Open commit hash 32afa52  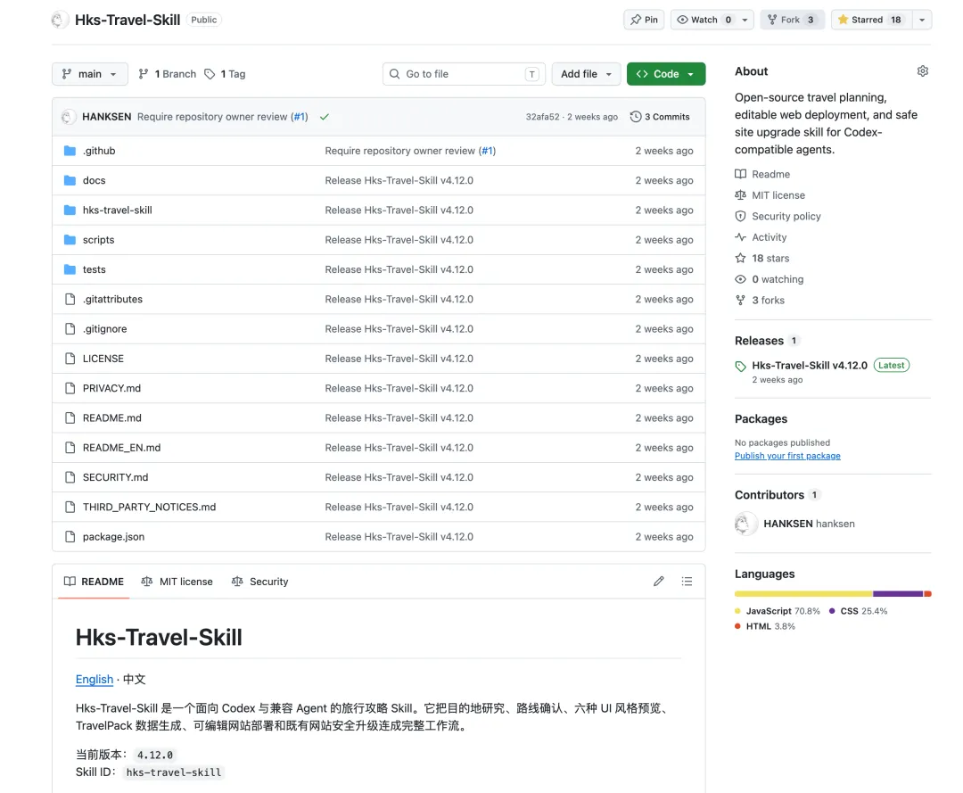click(542, 117)
